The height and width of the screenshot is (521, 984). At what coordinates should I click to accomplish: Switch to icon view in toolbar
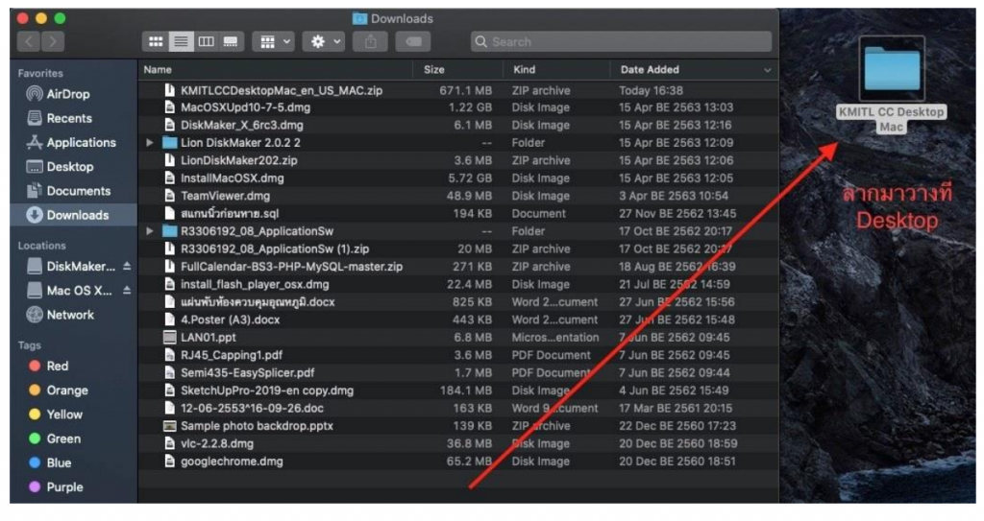[x=155, y=41]
